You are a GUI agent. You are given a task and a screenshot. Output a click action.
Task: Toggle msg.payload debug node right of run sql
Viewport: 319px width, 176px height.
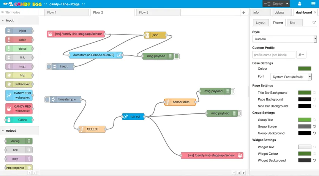pyautogui.click(x=240, y=113)
